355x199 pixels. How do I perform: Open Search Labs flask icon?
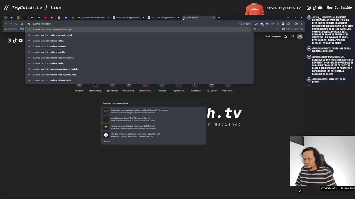(x=286, y=36)
